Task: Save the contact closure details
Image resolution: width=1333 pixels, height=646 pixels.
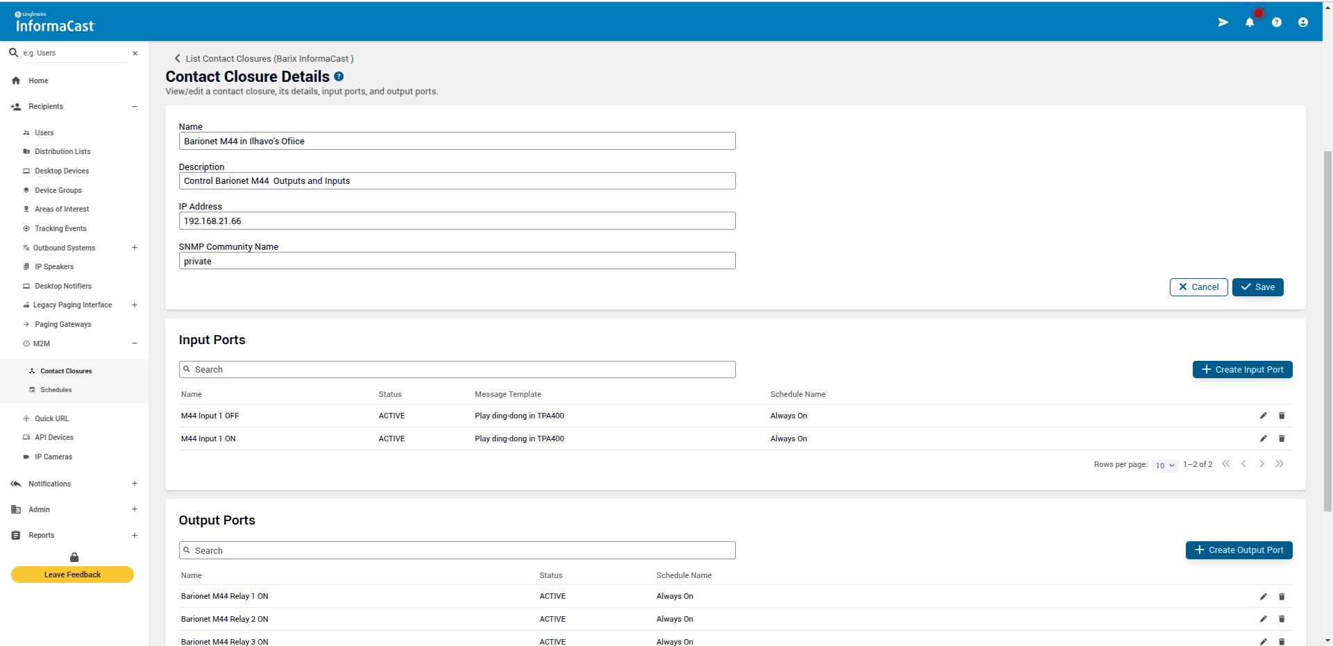Action: tap(1257, 287)
